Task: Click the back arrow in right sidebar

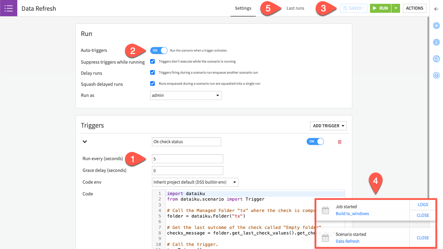Action: (x=436, y=9)
